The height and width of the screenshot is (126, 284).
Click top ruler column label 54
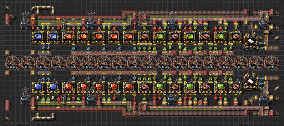click(x=276, y=2)
